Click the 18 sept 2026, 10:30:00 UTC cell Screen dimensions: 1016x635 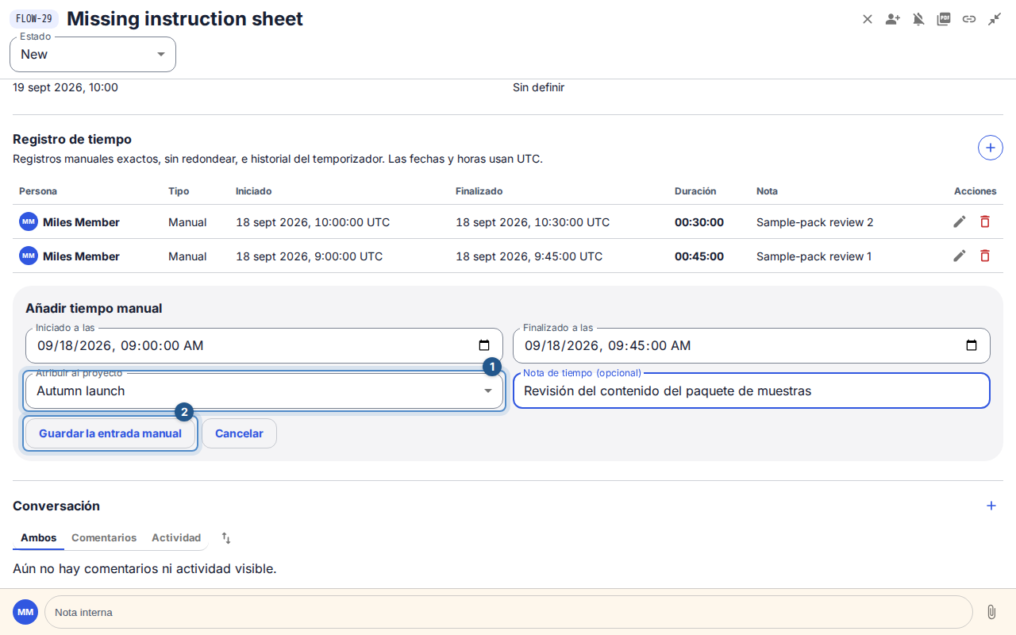(533, 222)
